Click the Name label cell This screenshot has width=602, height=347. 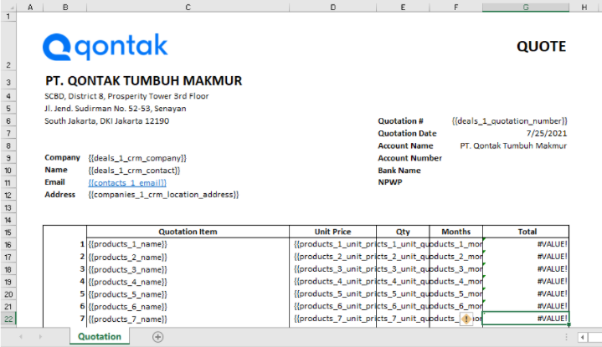(56, 170)
